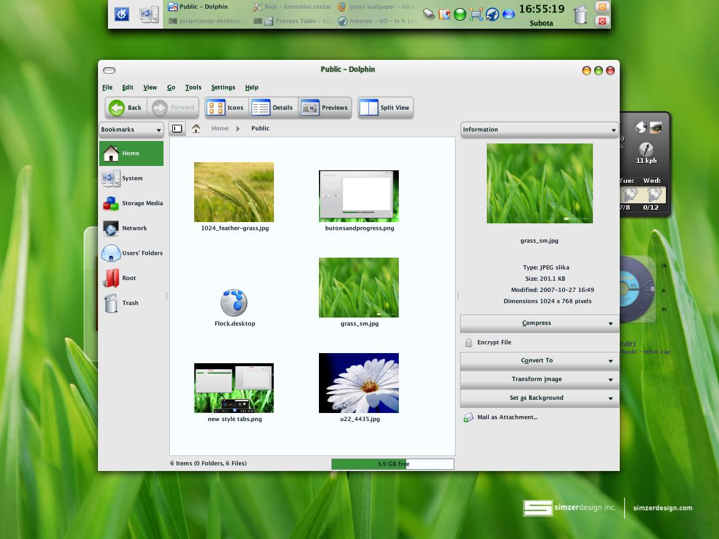Click the globe icon in the weather widget
The height and width of the screenshot is (539, 719).
640,127
